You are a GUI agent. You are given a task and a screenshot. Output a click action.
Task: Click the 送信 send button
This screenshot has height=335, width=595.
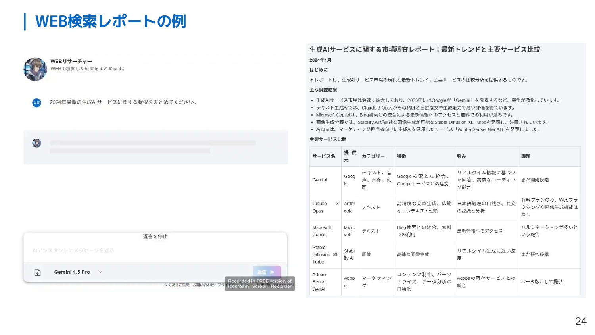(267, 272)
